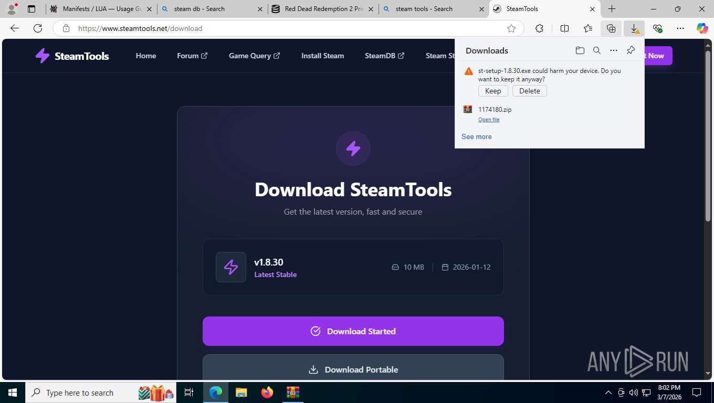Open file link for 1174180.zip

(x=489, y=120)
